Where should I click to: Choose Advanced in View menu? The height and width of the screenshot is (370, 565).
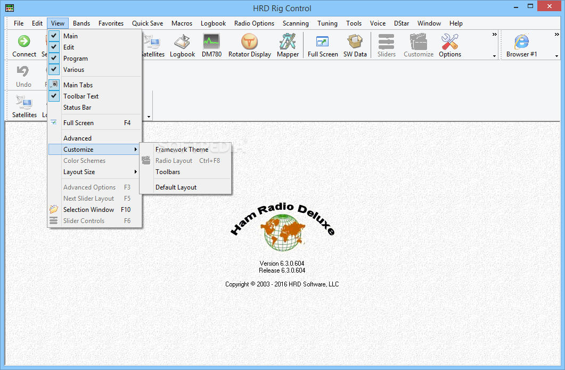point(94,138)
